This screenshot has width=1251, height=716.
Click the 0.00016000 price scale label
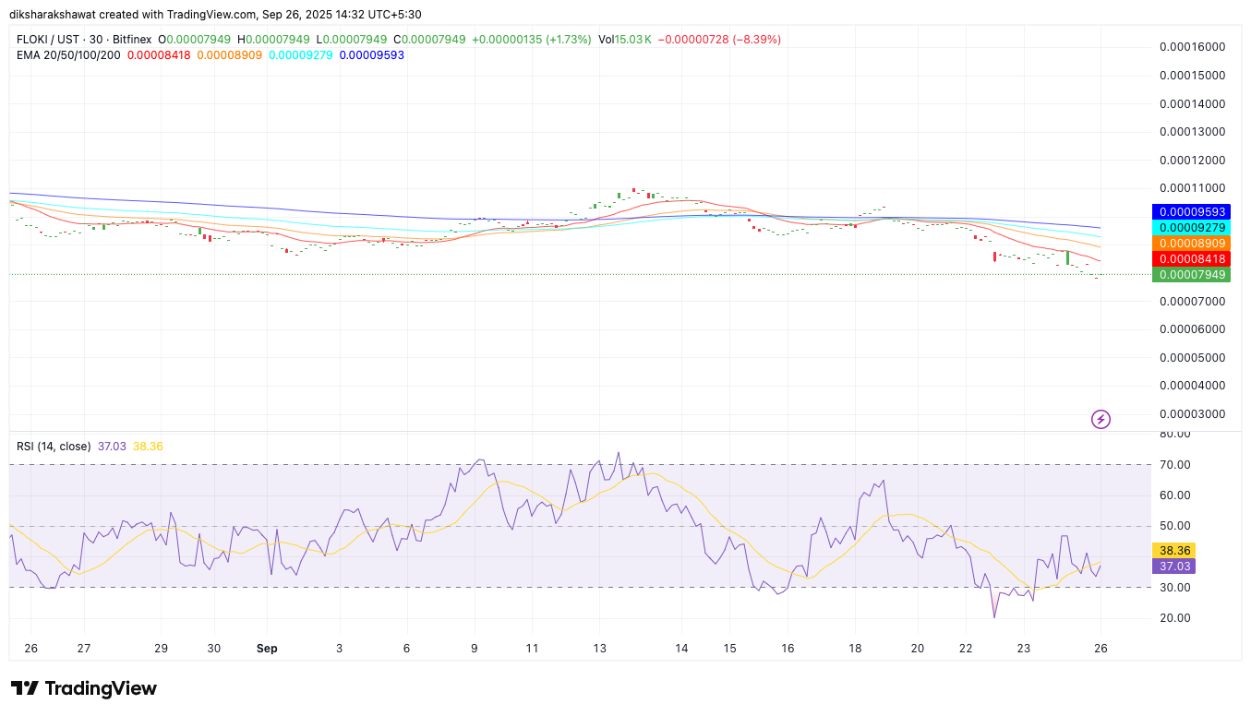pos(1191,47)
